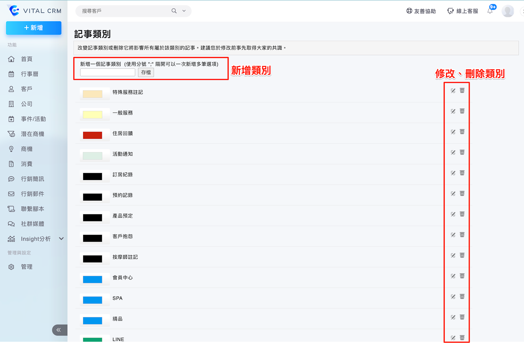Open the notifications bell

coord(490,11)
